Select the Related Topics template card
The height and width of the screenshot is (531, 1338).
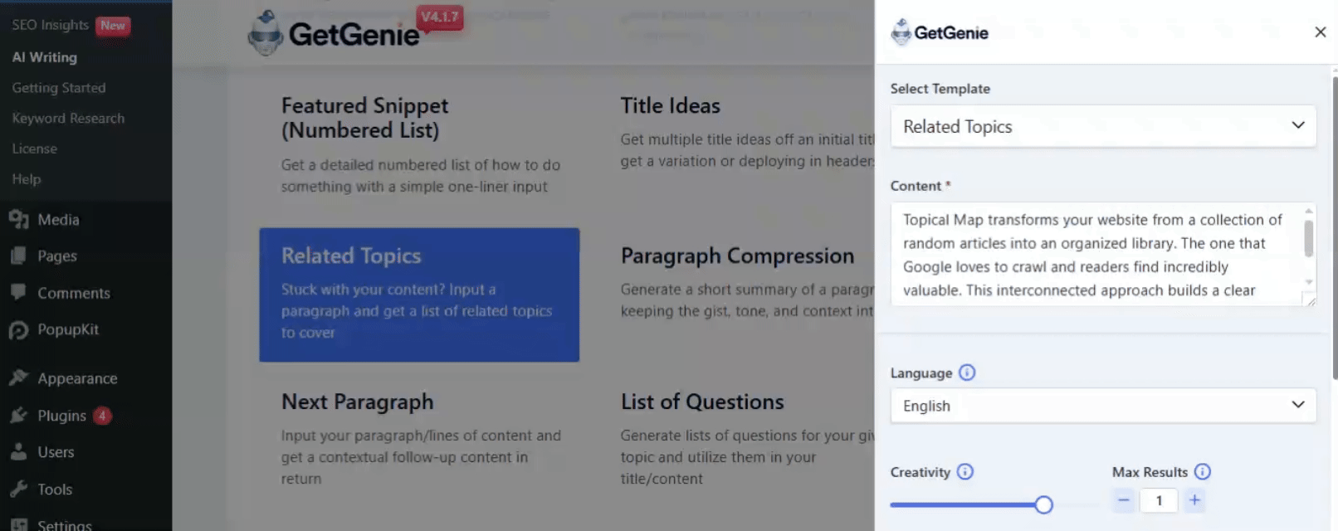[419, 295]
